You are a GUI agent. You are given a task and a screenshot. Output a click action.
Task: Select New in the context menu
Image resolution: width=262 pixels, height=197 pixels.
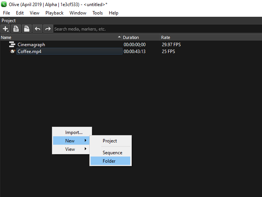(x=71, y=141)
